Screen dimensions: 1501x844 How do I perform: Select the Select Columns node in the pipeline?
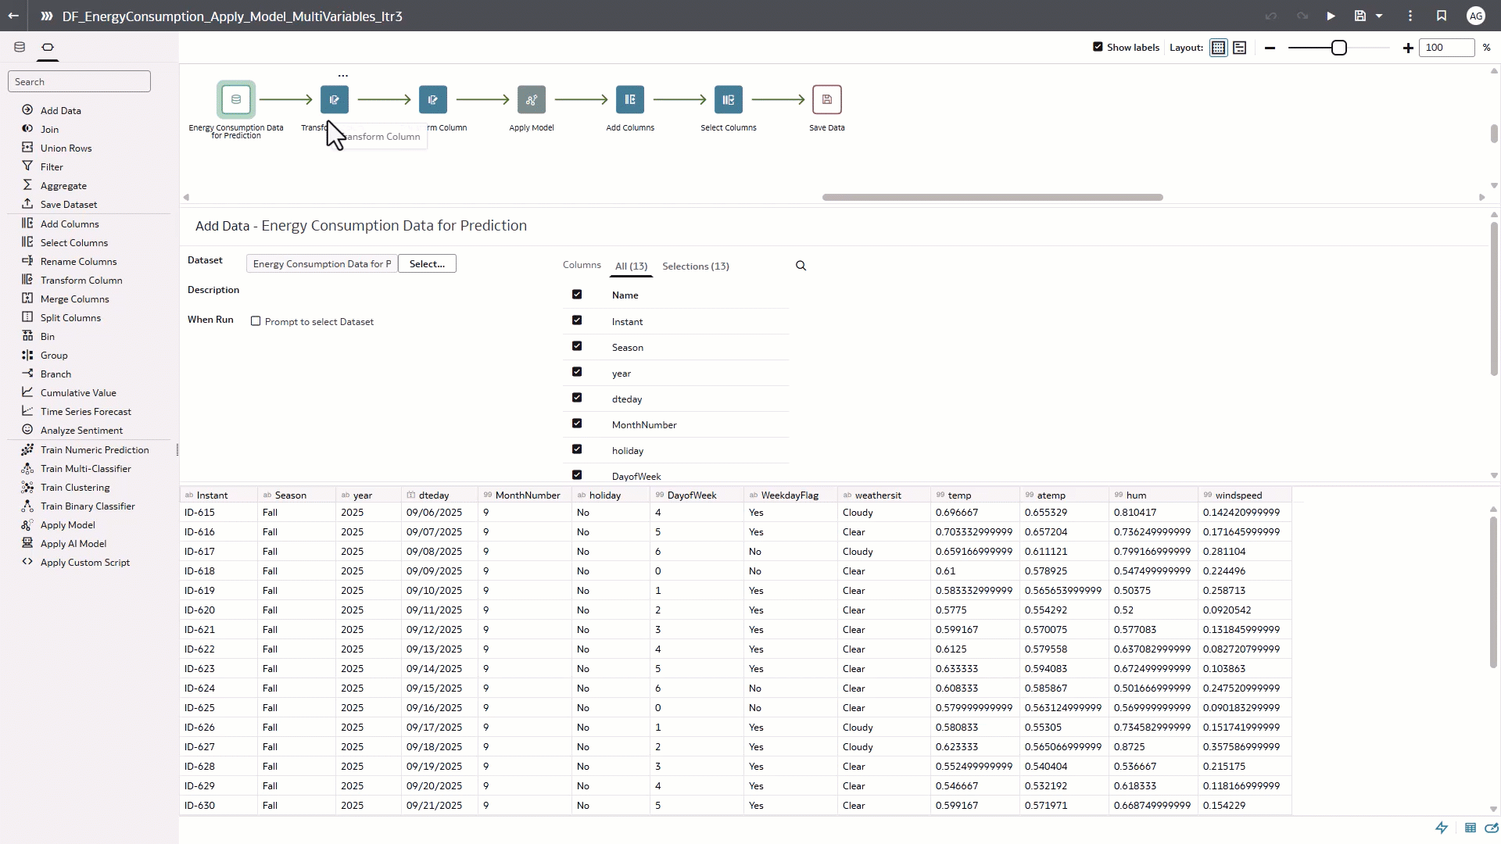pyautogui.click(x=728, y=99)
